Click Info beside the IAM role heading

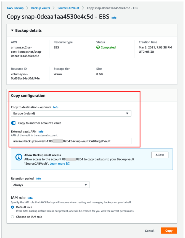point(30,198)
